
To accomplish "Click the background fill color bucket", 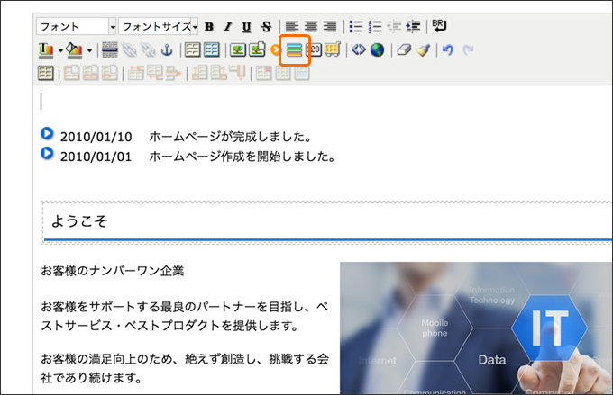I will coord(74,50).
